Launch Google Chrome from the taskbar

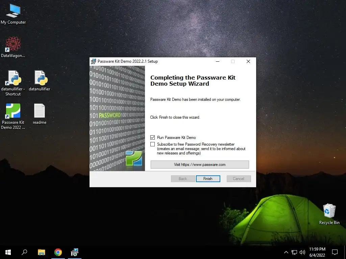58,252
